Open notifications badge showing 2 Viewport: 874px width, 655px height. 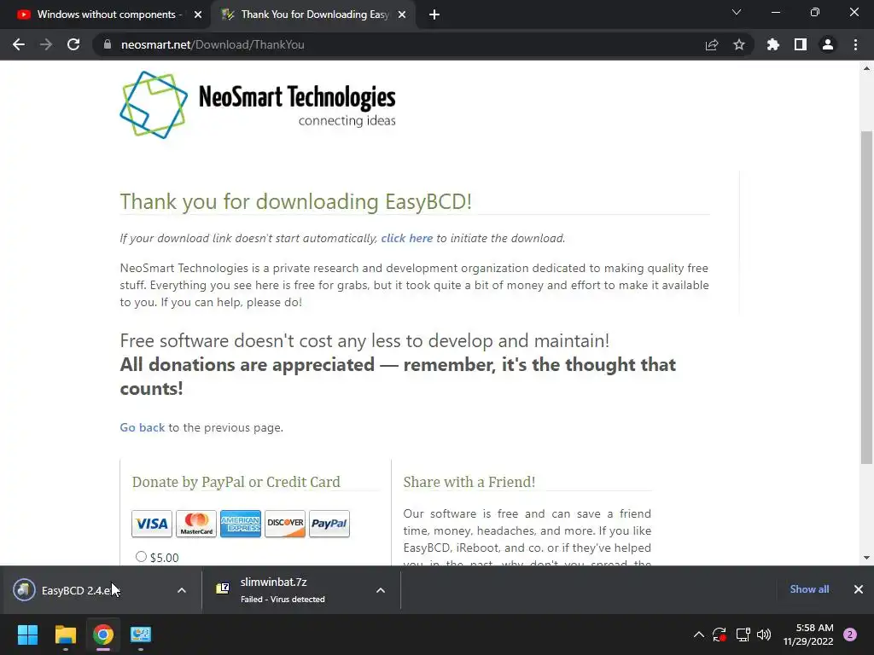pos(850,635)
